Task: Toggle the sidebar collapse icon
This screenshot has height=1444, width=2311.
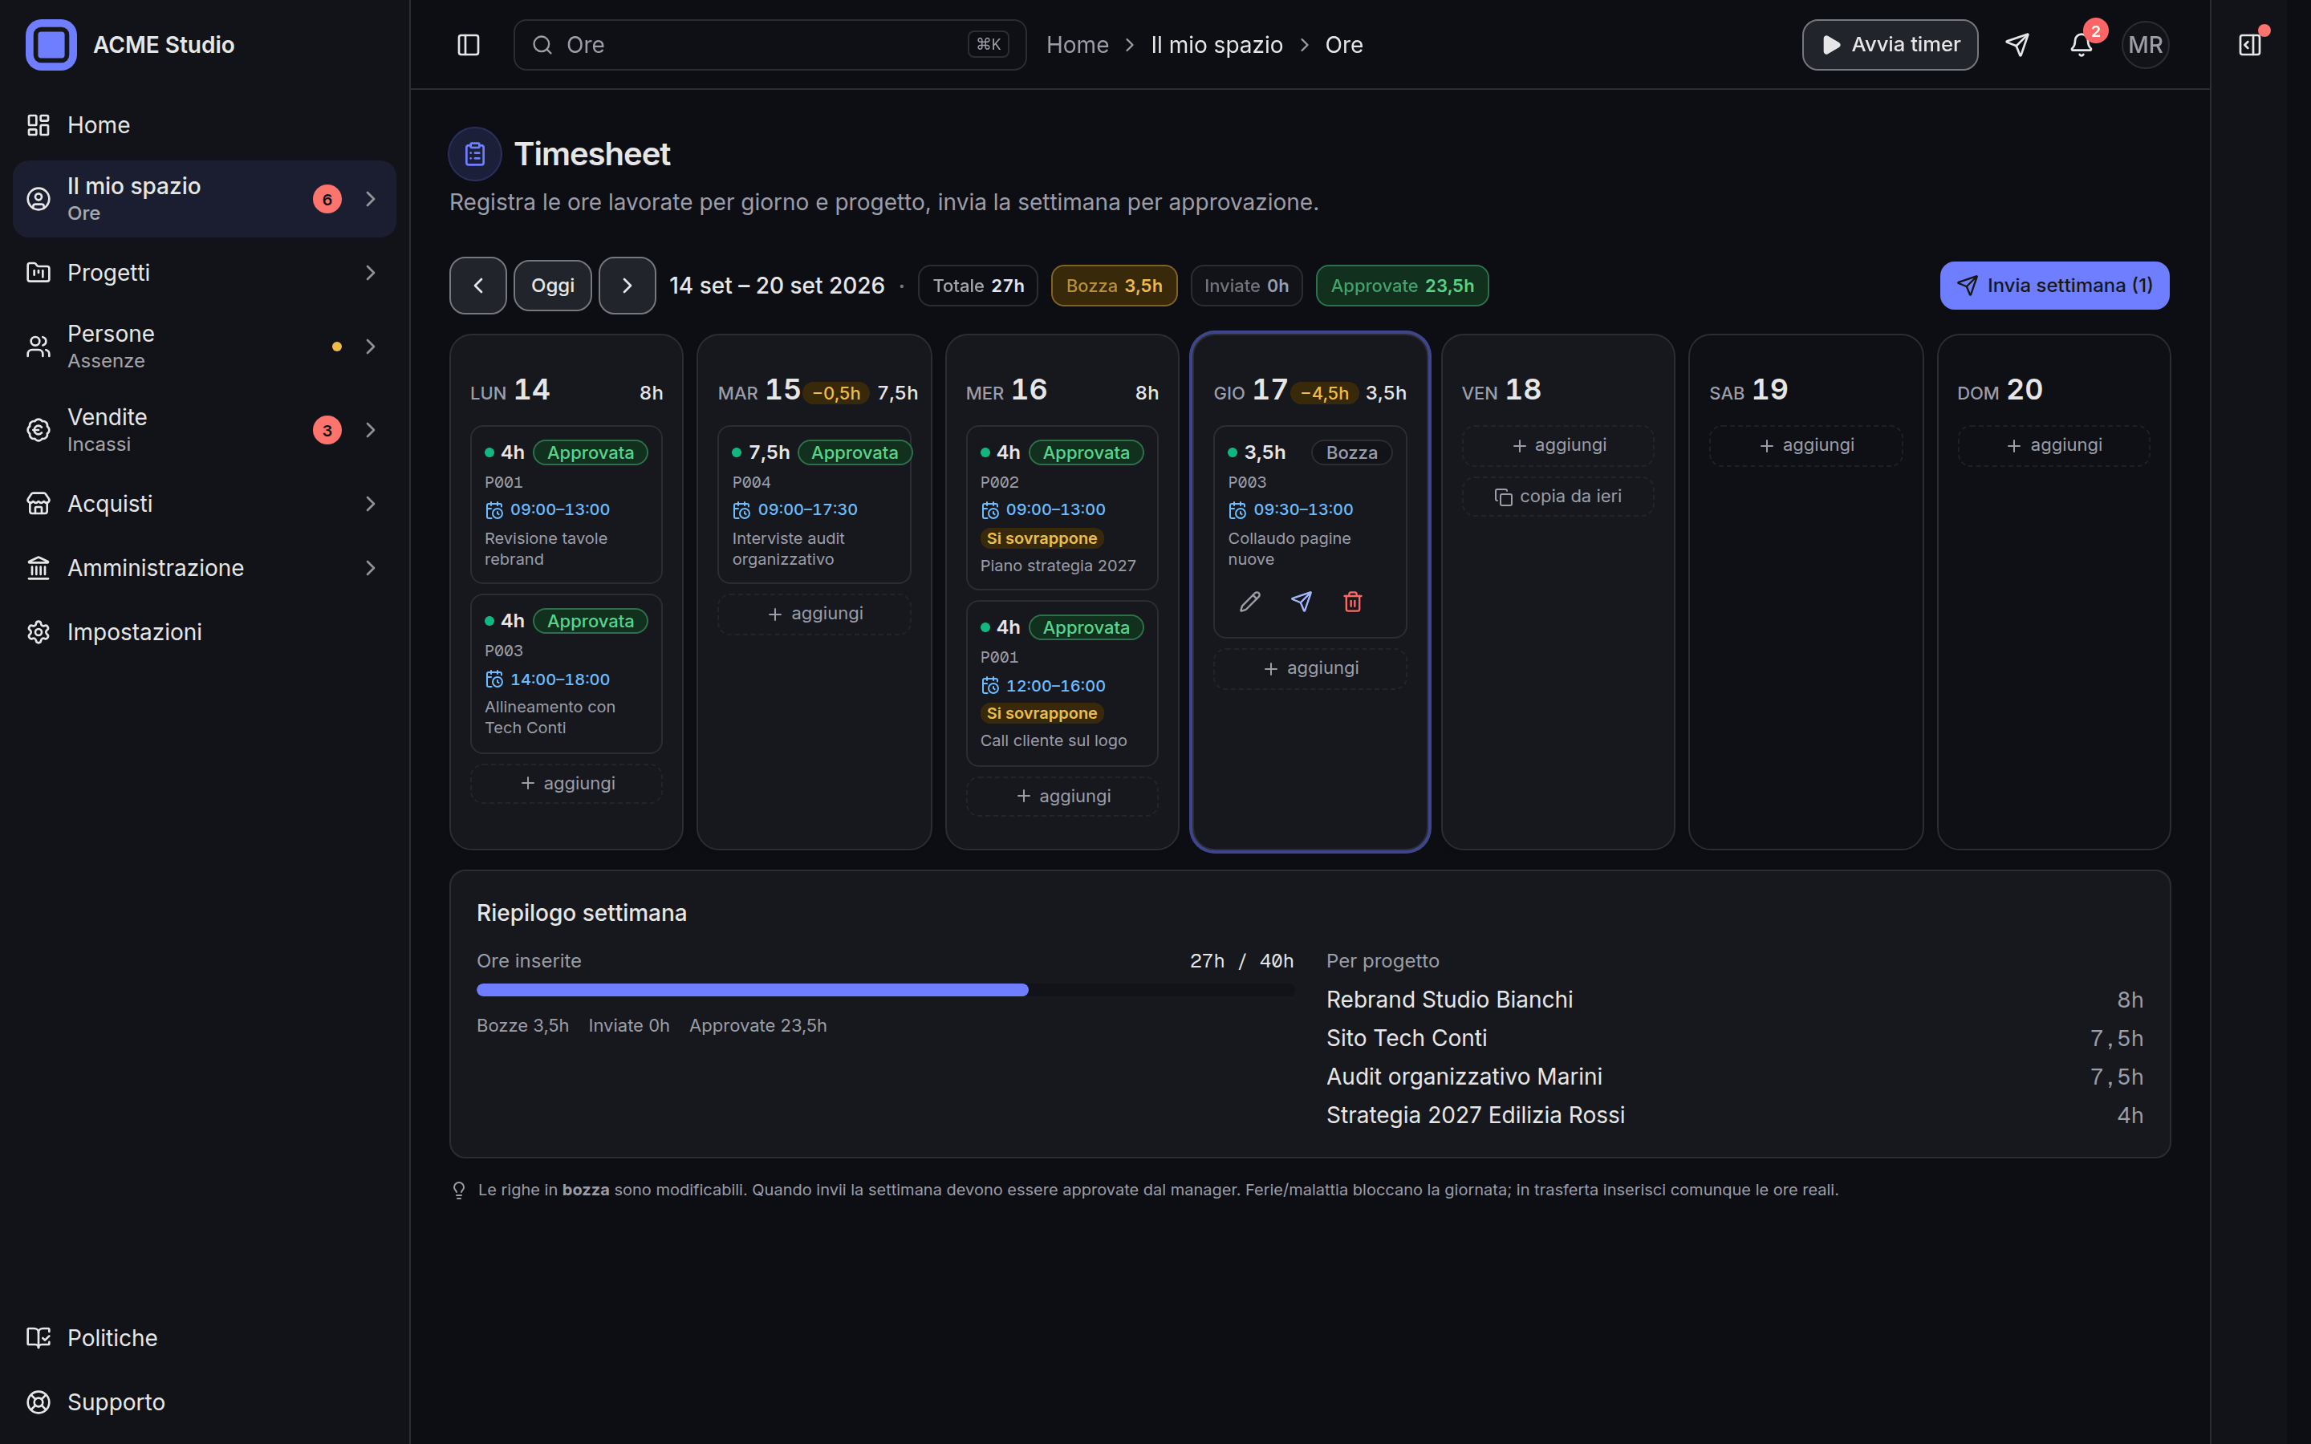Action: click(468, 45)
